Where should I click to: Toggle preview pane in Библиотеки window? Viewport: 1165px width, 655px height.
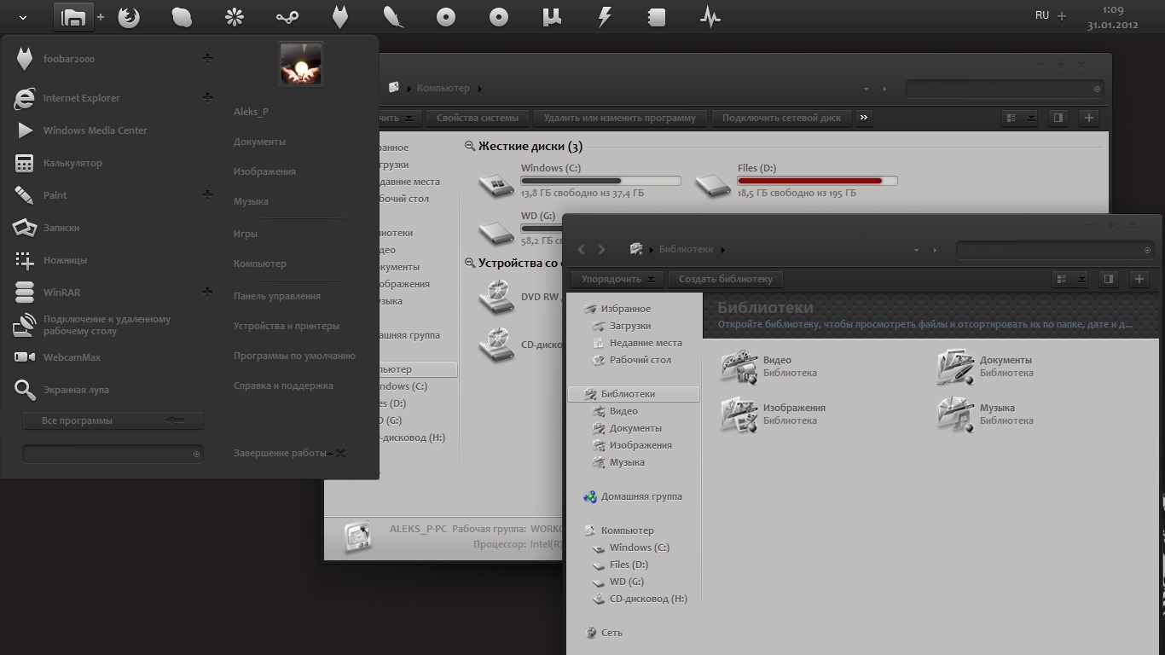tap(1108, 279)
